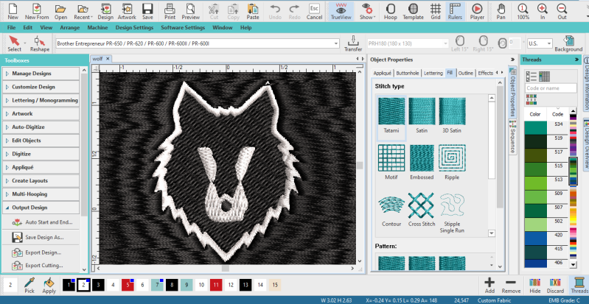The width and height of the screenshot is (589, 304).
Task: Open the machine model dropdown
Action: tap(335, 43)
